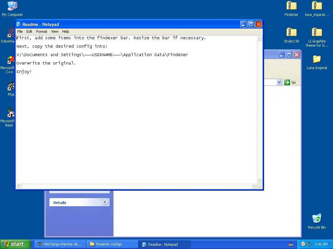Maximize the Explorer window behind Notepad
The width and height of the screenshot is (333, 249).
[289, 55]
